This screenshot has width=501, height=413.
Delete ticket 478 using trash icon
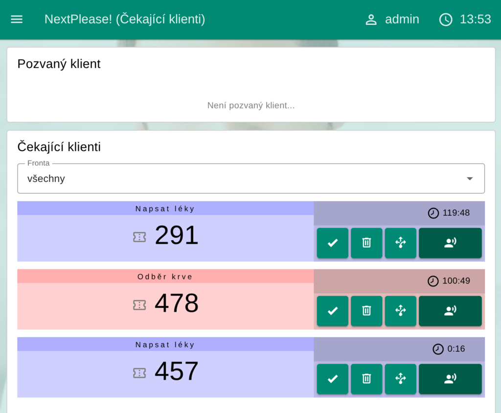366,311
